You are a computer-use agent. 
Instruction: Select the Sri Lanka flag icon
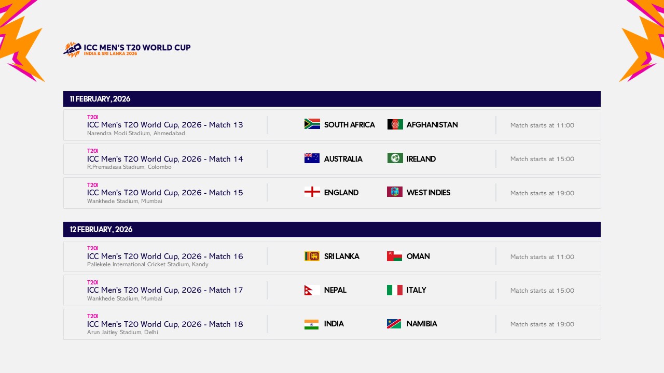click(312, 256)
